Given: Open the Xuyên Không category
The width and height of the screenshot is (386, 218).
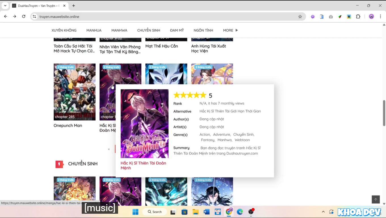Looking at the screenshot, I should point(64,30).
